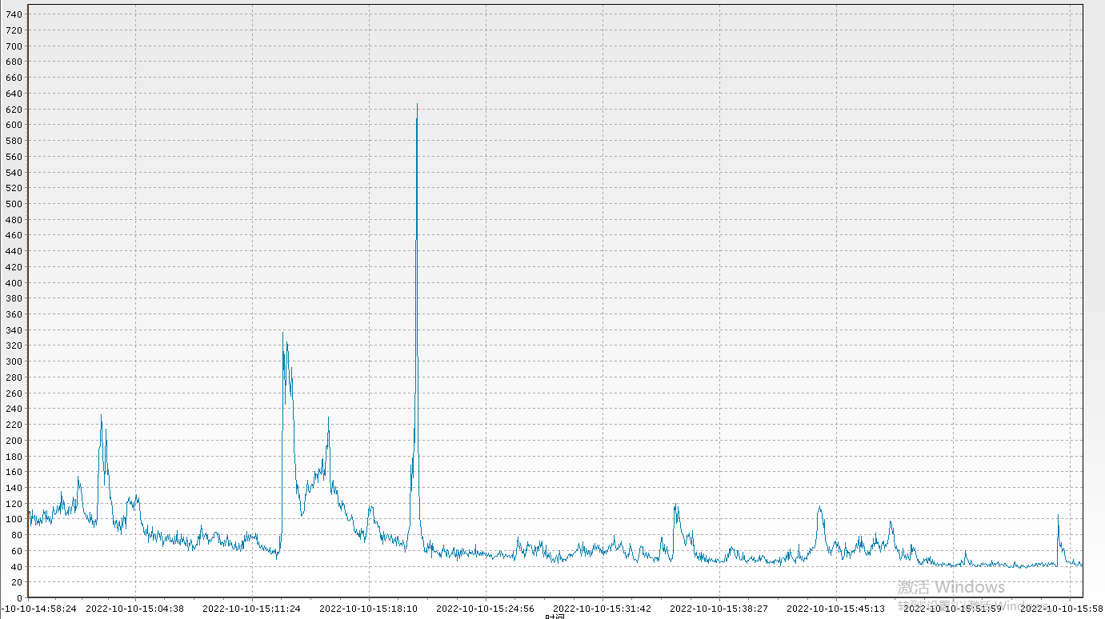This screenshot has width=1105, height=619.
Task: Click the 时间 X axis title
Action: tap(555, 616)
